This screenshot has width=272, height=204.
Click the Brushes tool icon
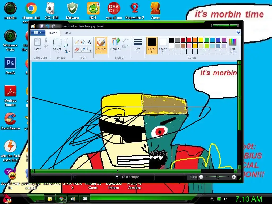click(101, 42)
